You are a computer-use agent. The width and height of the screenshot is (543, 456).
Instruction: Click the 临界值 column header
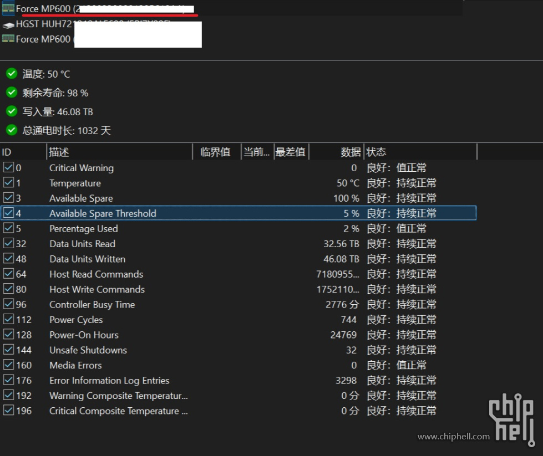click(217, 152)
